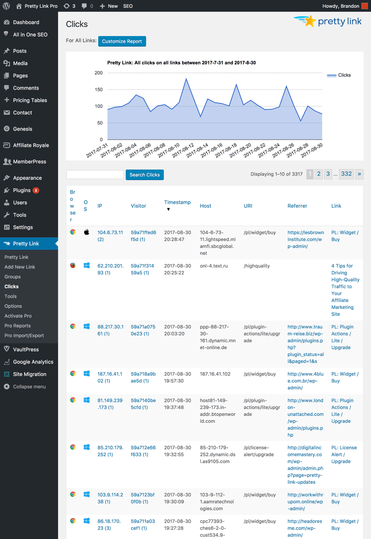Sort table by Visitor column header
The image size is (371, 539).
point(138,206)
